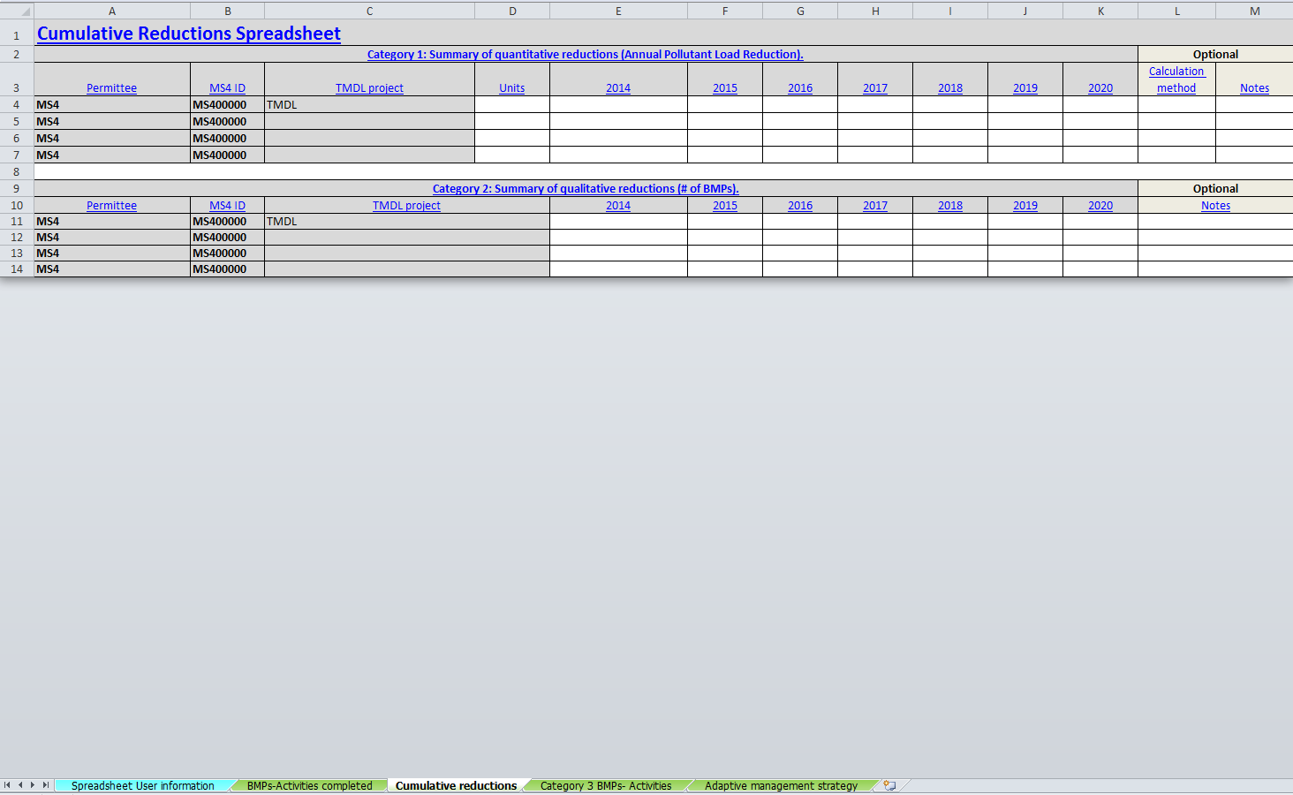The height and width of the screenshot is (795, 1293).
Task: Select row header 8
Action: point(17,172)
